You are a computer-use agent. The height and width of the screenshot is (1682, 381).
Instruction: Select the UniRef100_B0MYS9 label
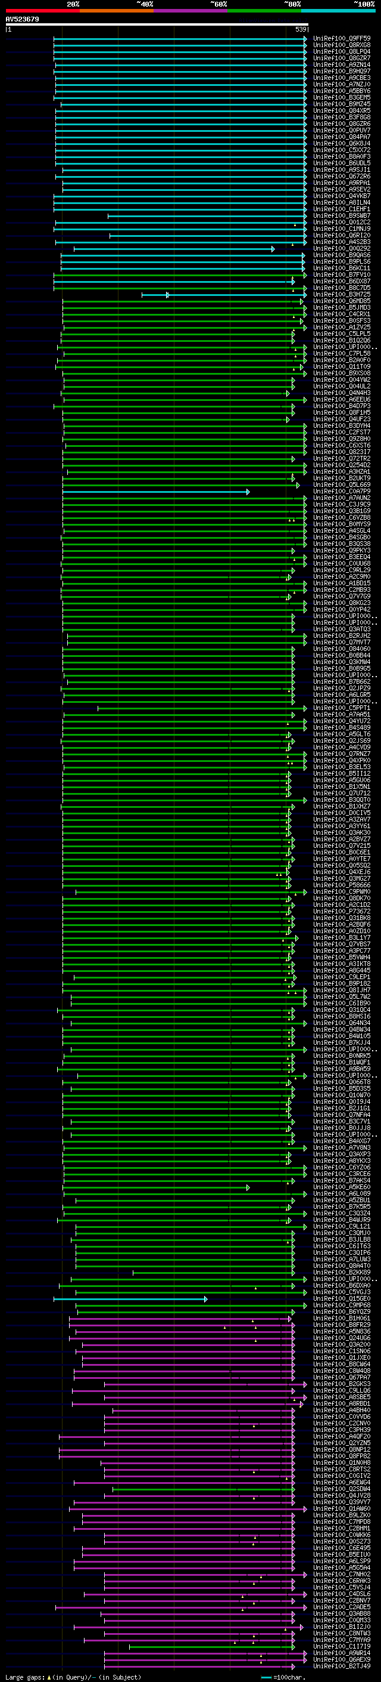click(342, 524)
